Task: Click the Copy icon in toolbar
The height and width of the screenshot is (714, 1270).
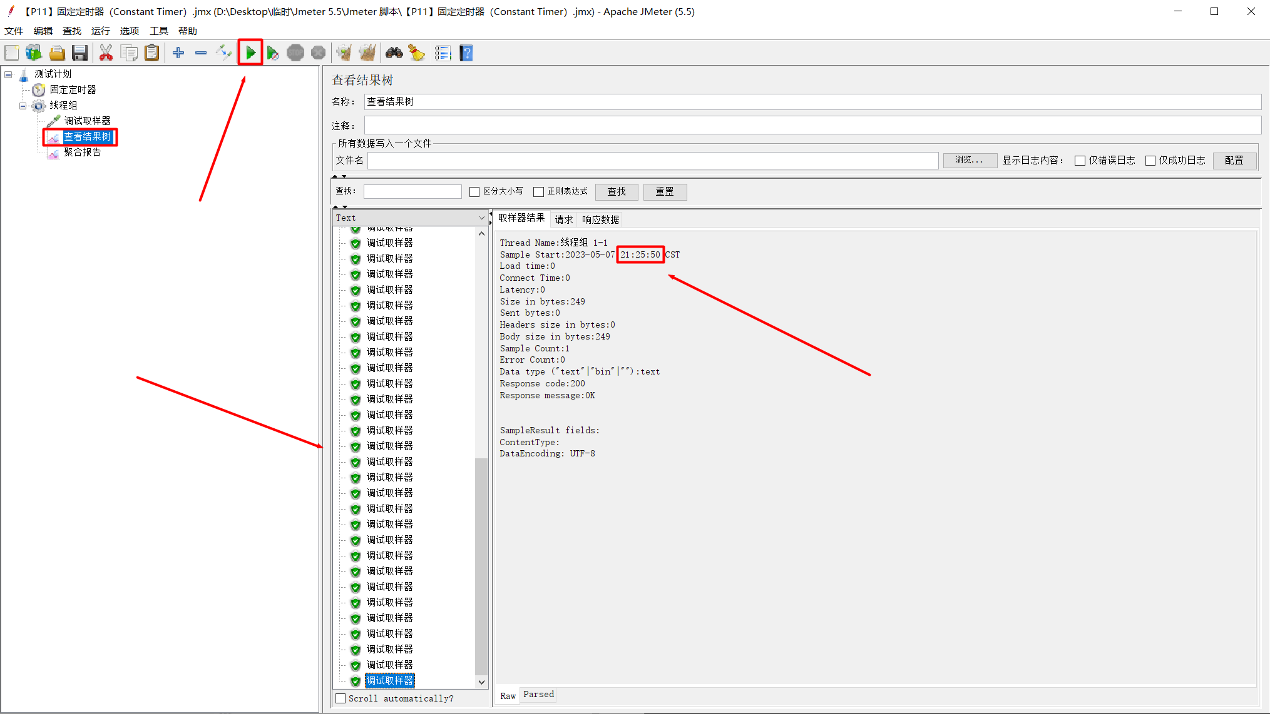Action: [129, 53]
